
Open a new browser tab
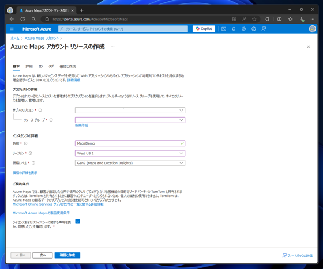click(81, 10)
